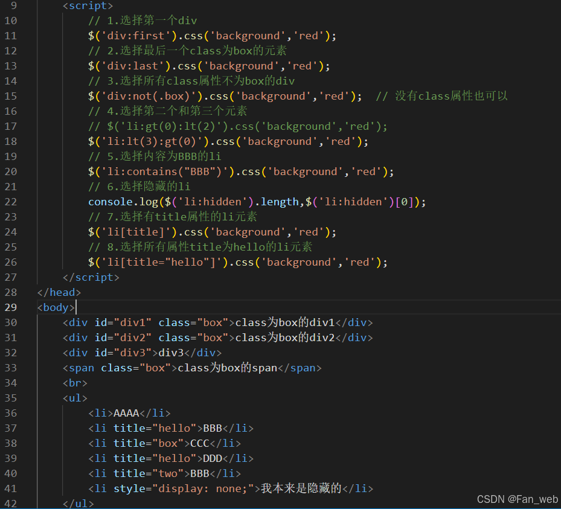Click the li with title="two"
The height and width of the screenshot is (509, 561).
coord(165,473)
